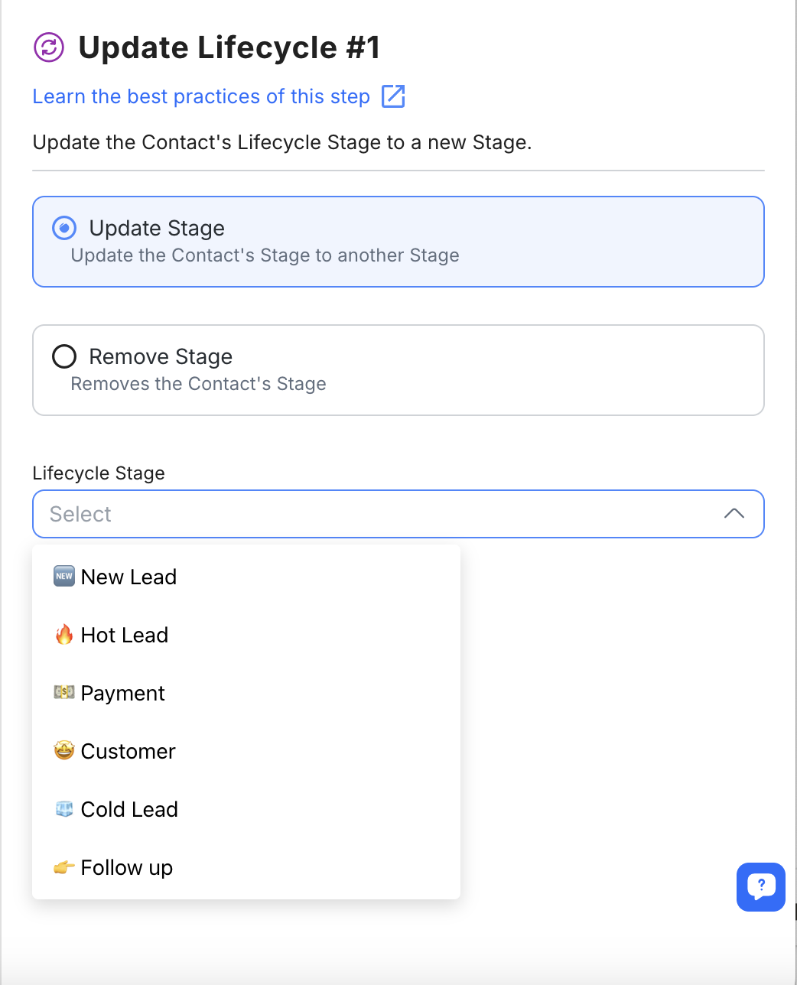The width and height of the screenshot is (797, 985).
Task: Pick the Customer stage option
Action: point(128,751)
